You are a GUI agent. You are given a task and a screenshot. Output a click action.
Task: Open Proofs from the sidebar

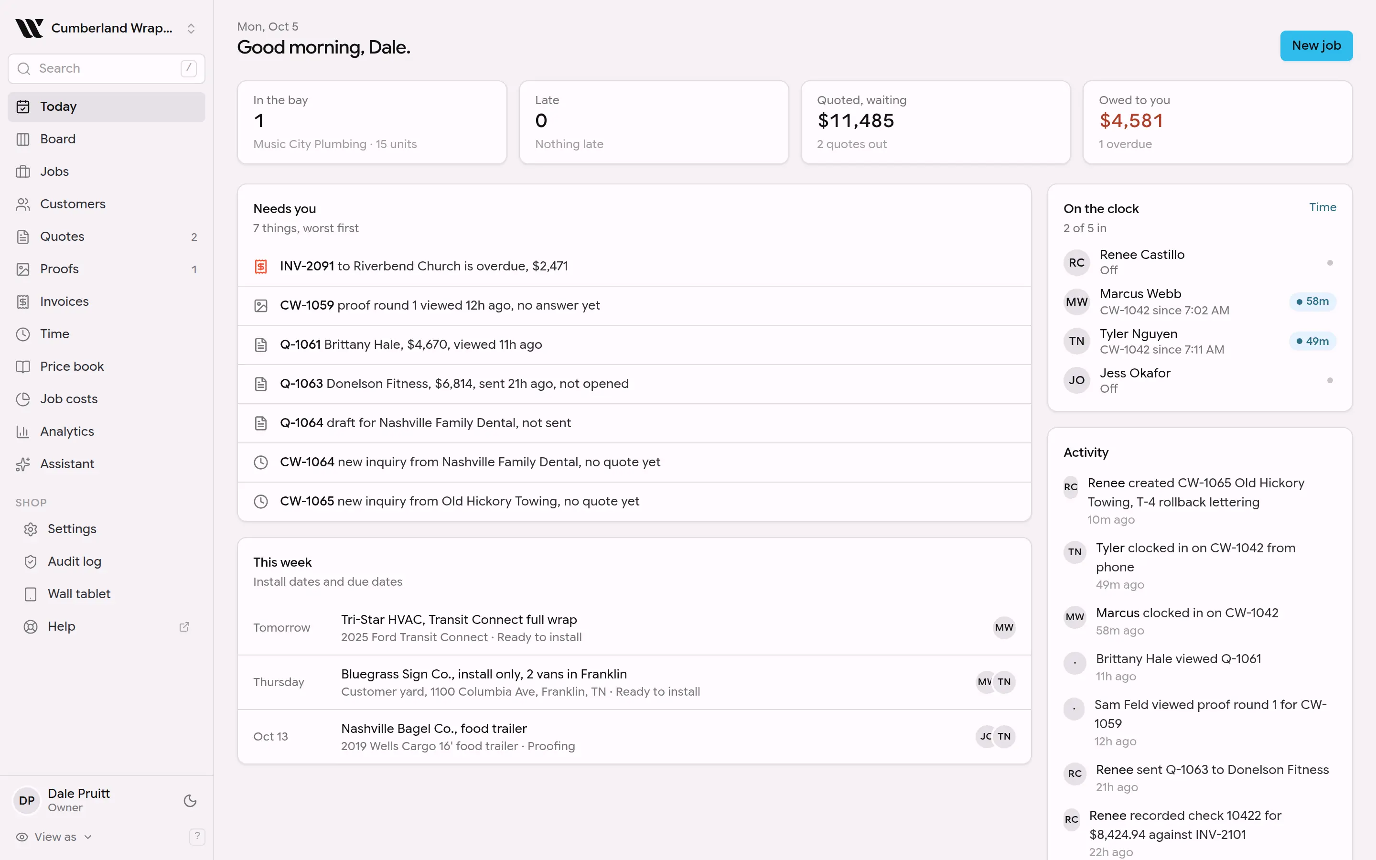(x=107, y=269)
